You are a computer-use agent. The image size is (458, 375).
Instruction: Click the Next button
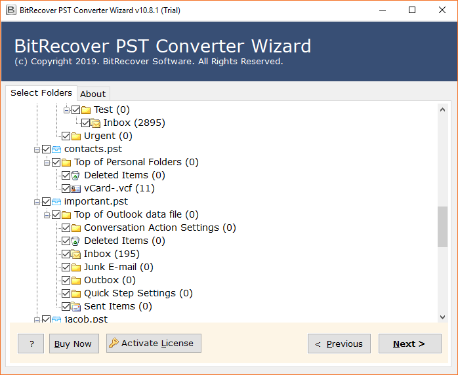pos(410,344)
